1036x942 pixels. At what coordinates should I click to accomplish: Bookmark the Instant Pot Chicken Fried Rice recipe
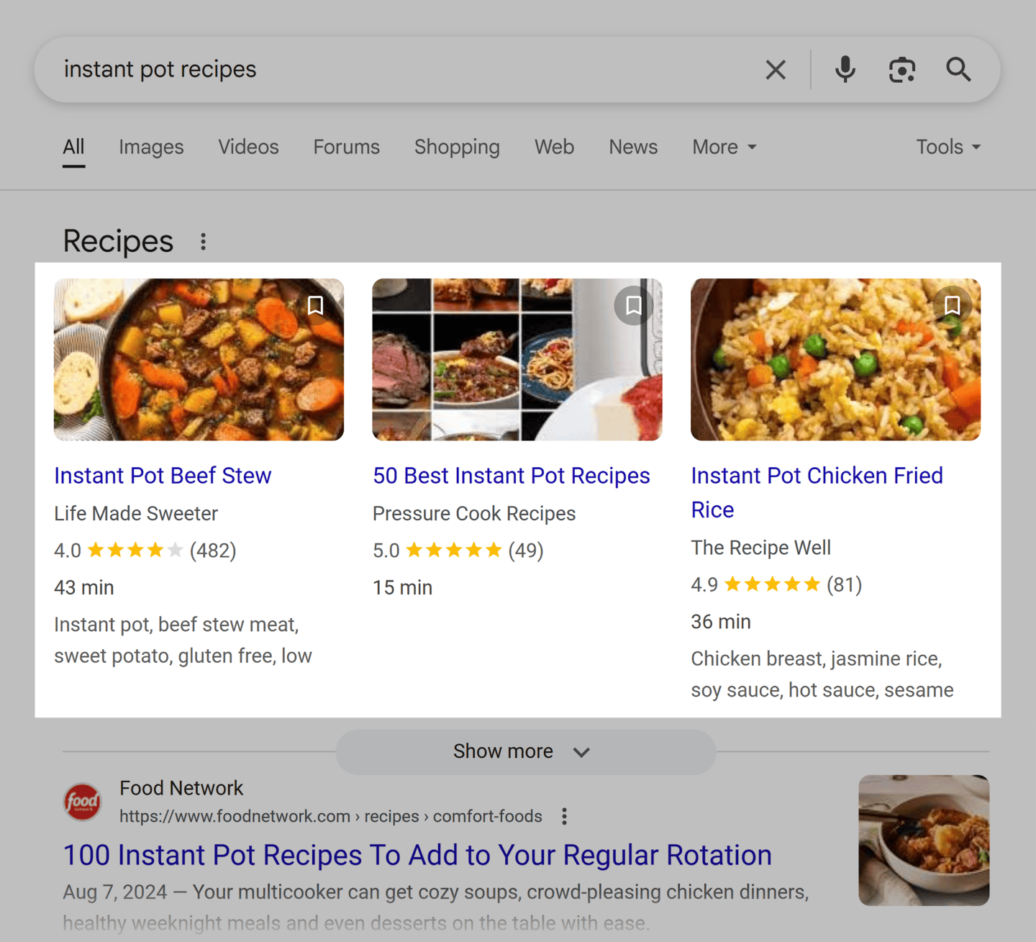(x=952, y=305)
